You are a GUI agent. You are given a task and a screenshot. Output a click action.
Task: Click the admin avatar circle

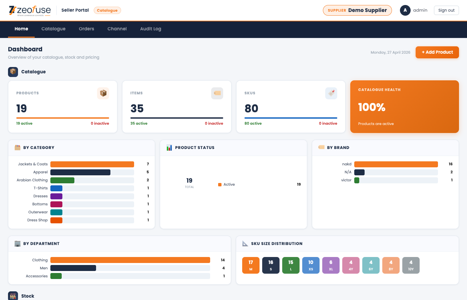tap(405, 10)
